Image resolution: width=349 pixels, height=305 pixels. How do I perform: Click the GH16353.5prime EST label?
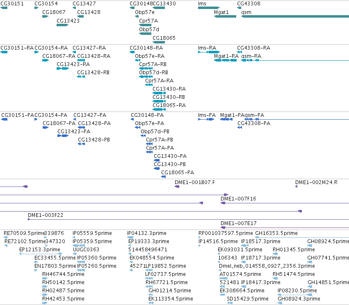[276, 233]
